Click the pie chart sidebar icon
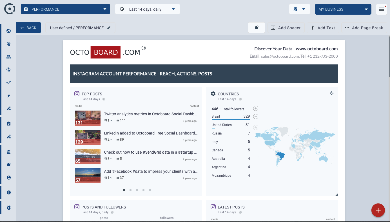Screen dimensions: 390x222 click(x=9, y=70)
